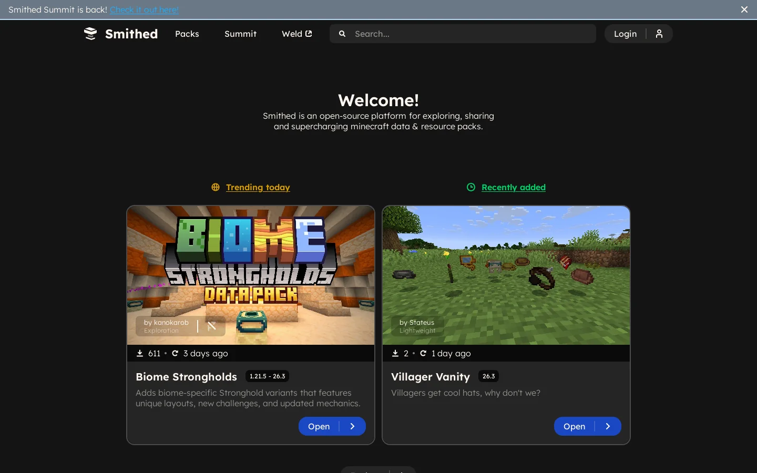Click the Smithed brand name text
The height and width of the screenshot is (473, 757).
pos(131,34)
